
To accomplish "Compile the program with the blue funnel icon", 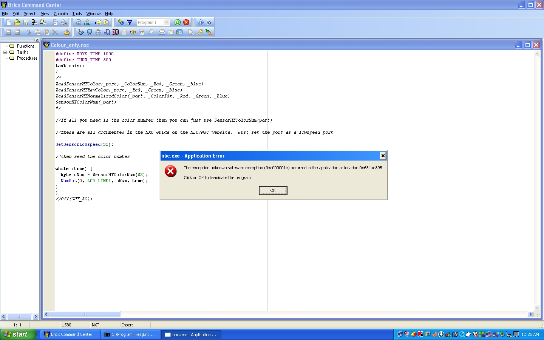I will click(x=130, y=22).
